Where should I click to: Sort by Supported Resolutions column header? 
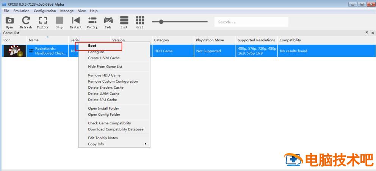pyautogui.click(x=257, y=40)
